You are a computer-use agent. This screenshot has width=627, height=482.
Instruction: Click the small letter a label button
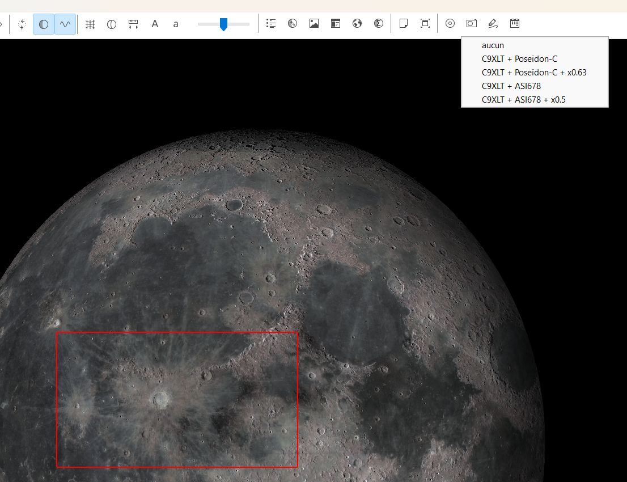[x=176, y=24]
